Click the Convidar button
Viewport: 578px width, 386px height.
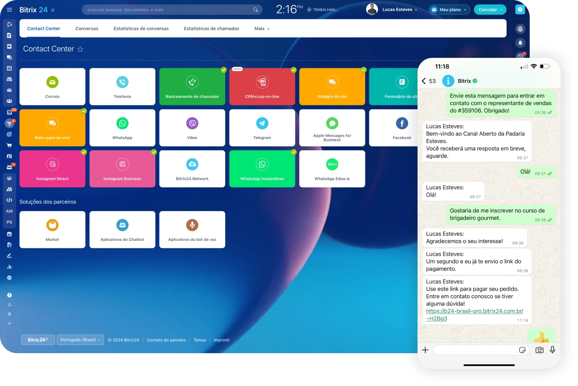(490, 9)
